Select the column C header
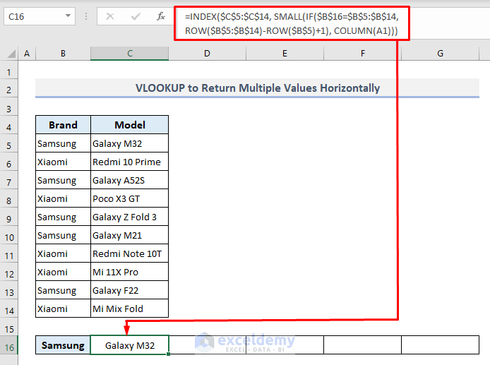Image resolution: width=490 pixels, height=365 pixels. click(x=130, y=54)
